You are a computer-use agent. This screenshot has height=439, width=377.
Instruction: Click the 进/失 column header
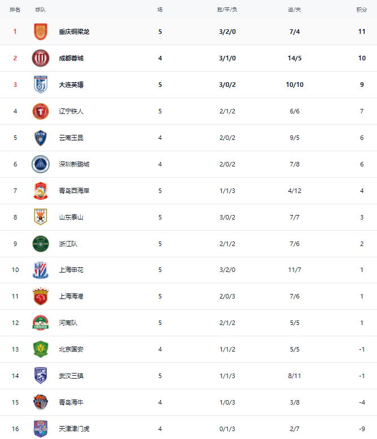click(x=294, y=10)
